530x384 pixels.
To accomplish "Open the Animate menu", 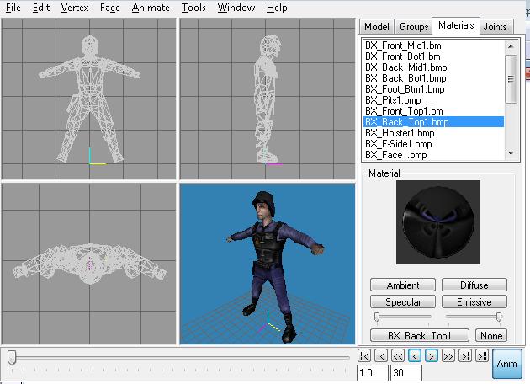I will 151,8.
